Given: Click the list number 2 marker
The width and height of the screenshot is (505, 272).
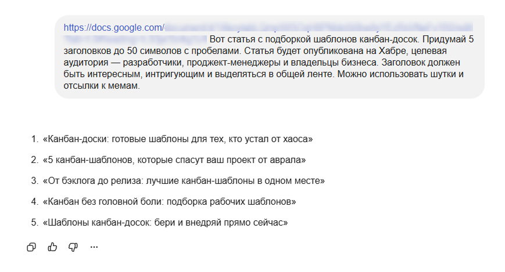Looking at the screenshot, I should click(34, 159).
